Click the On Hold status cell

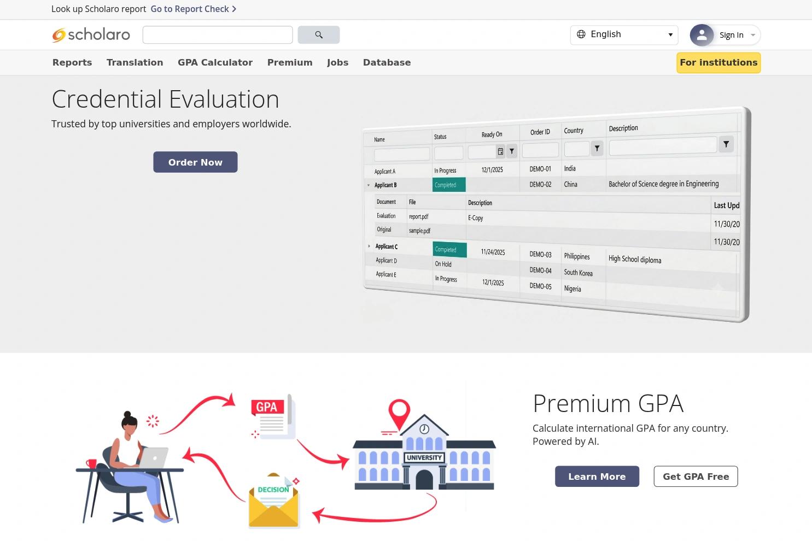[x=443, y=264]
